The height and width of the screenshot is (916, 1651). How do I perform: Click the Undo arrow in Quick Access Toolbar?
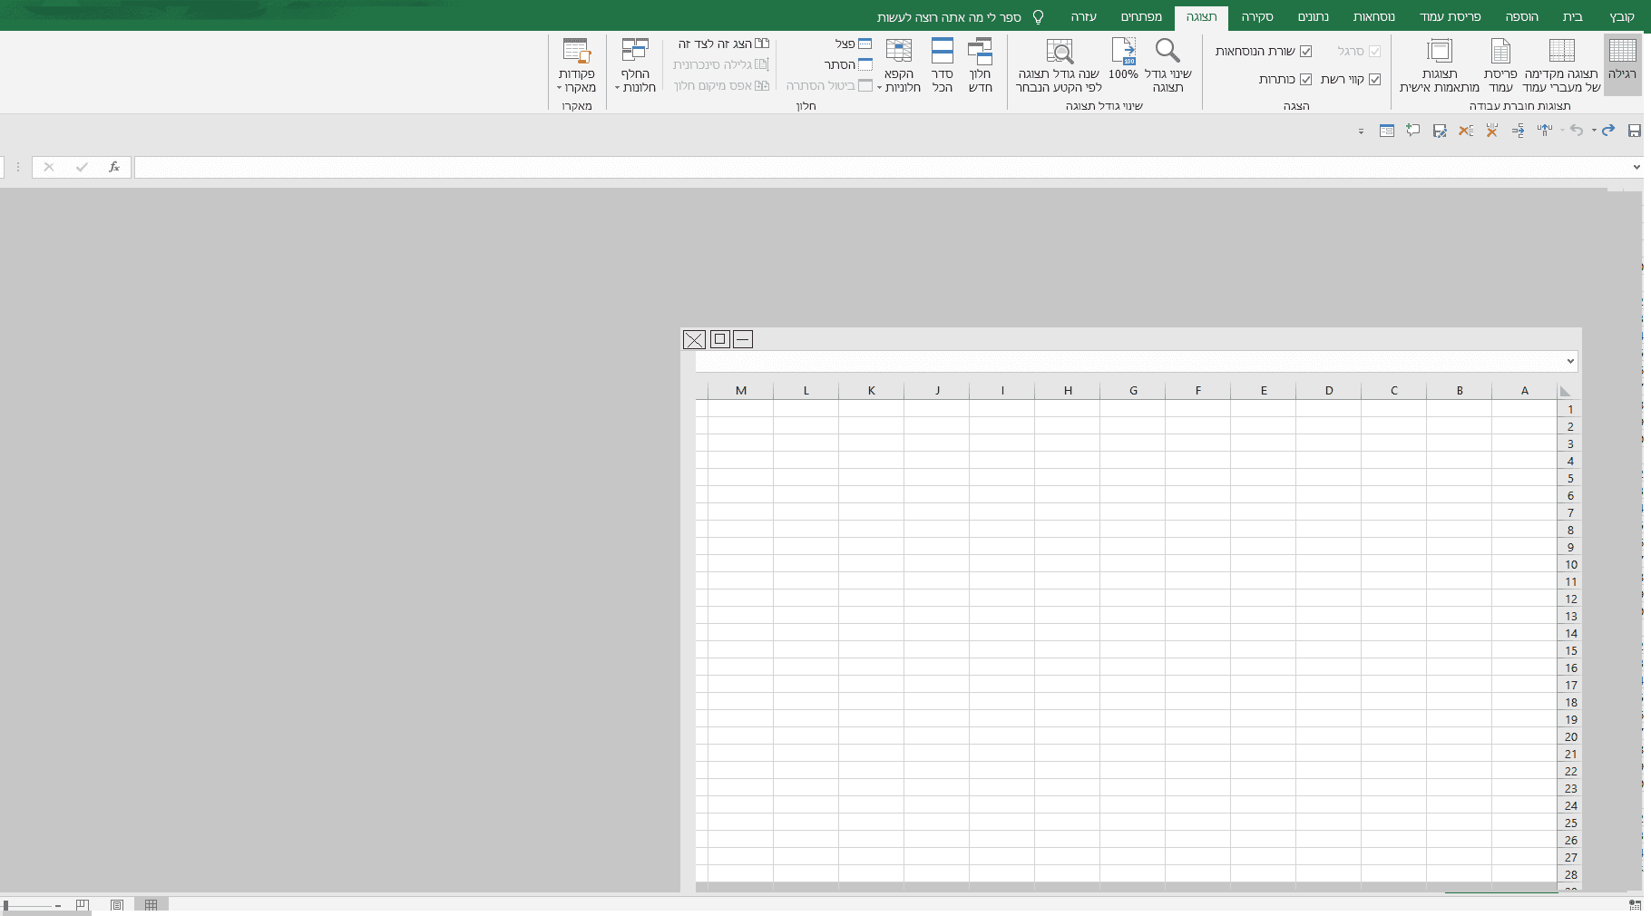(x=1577, y=131)
